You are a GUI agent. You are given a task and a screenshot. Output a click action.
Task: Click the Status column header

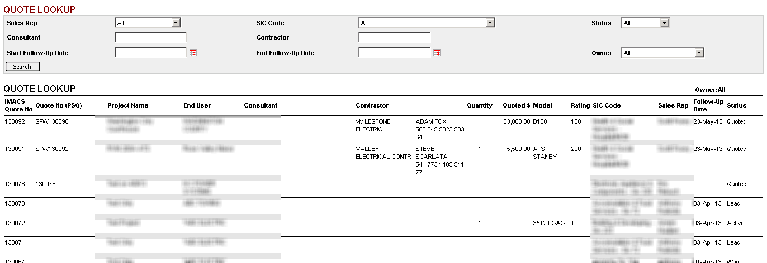(x=736, y=105)
